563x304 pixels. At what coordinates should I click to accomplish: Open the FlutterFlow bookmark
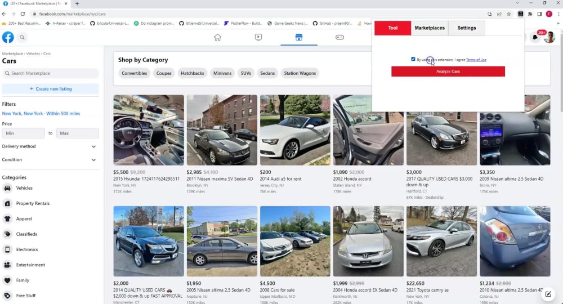243,23
